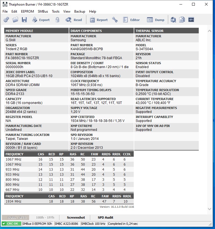
Task: Click the thermal sensor model S-34TS04A
Action: (144, 49)
